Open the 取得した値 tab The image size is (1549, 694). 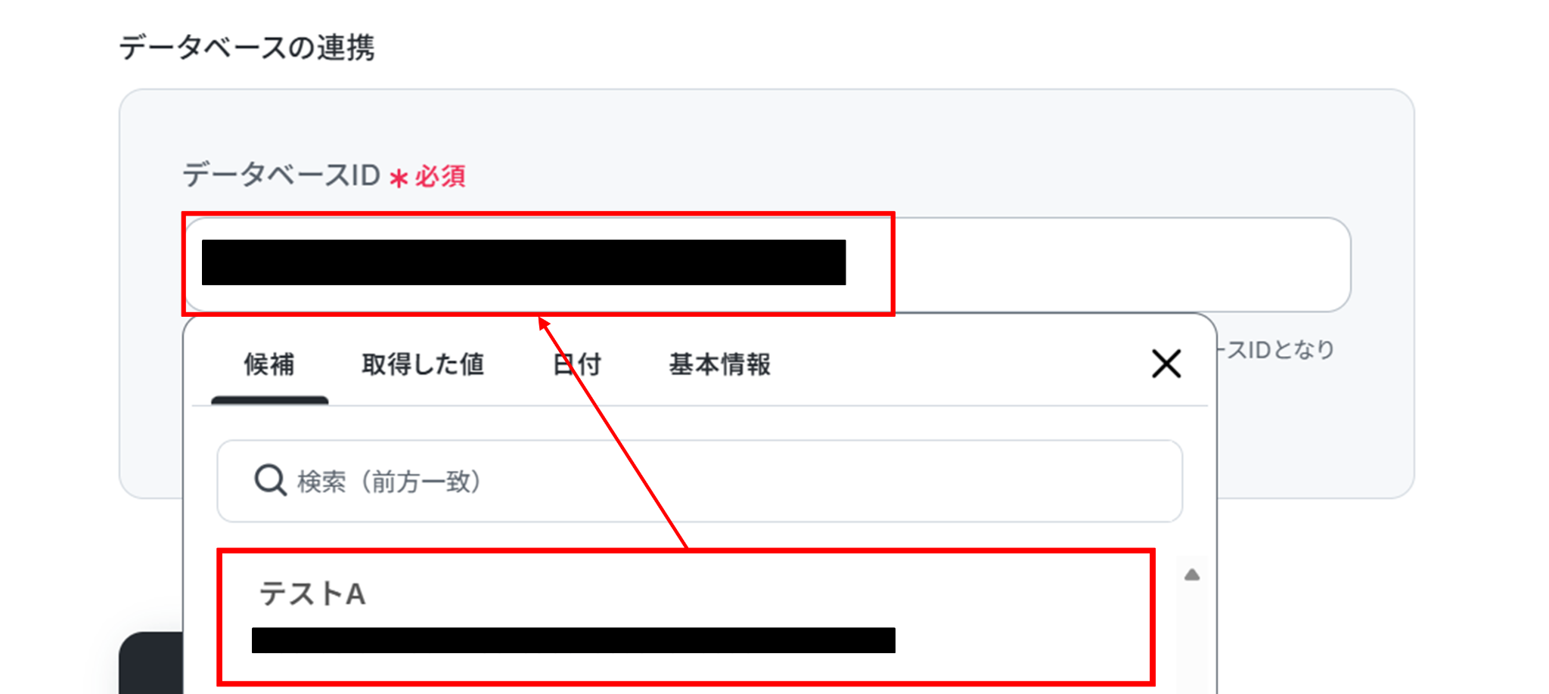423,364
